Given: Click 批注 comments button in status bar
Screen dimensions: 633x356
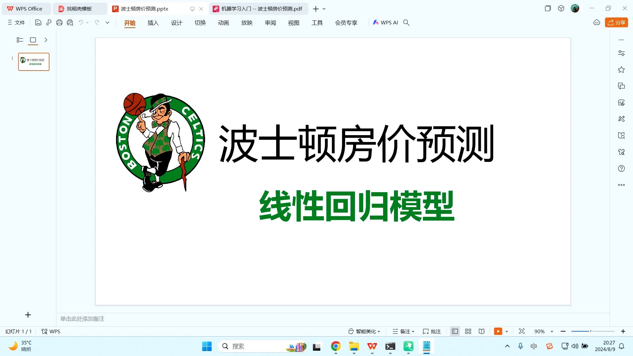Looking at the screenshot, I should 432,331.
